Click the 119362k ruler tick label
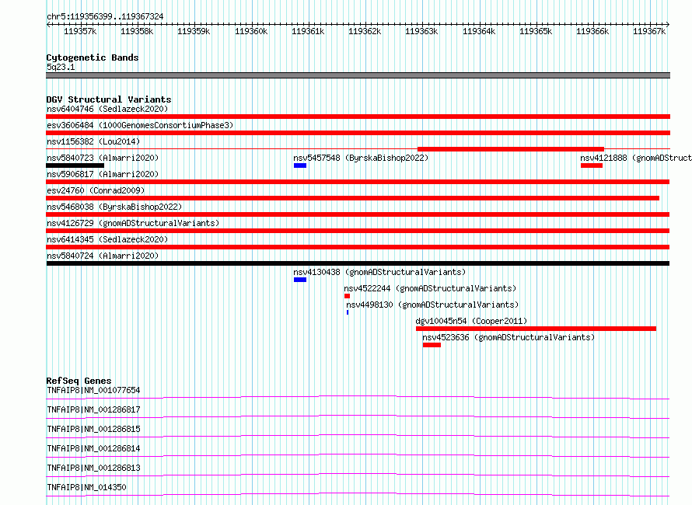Viewport: 692px width, 505px height. click(365, 31)
